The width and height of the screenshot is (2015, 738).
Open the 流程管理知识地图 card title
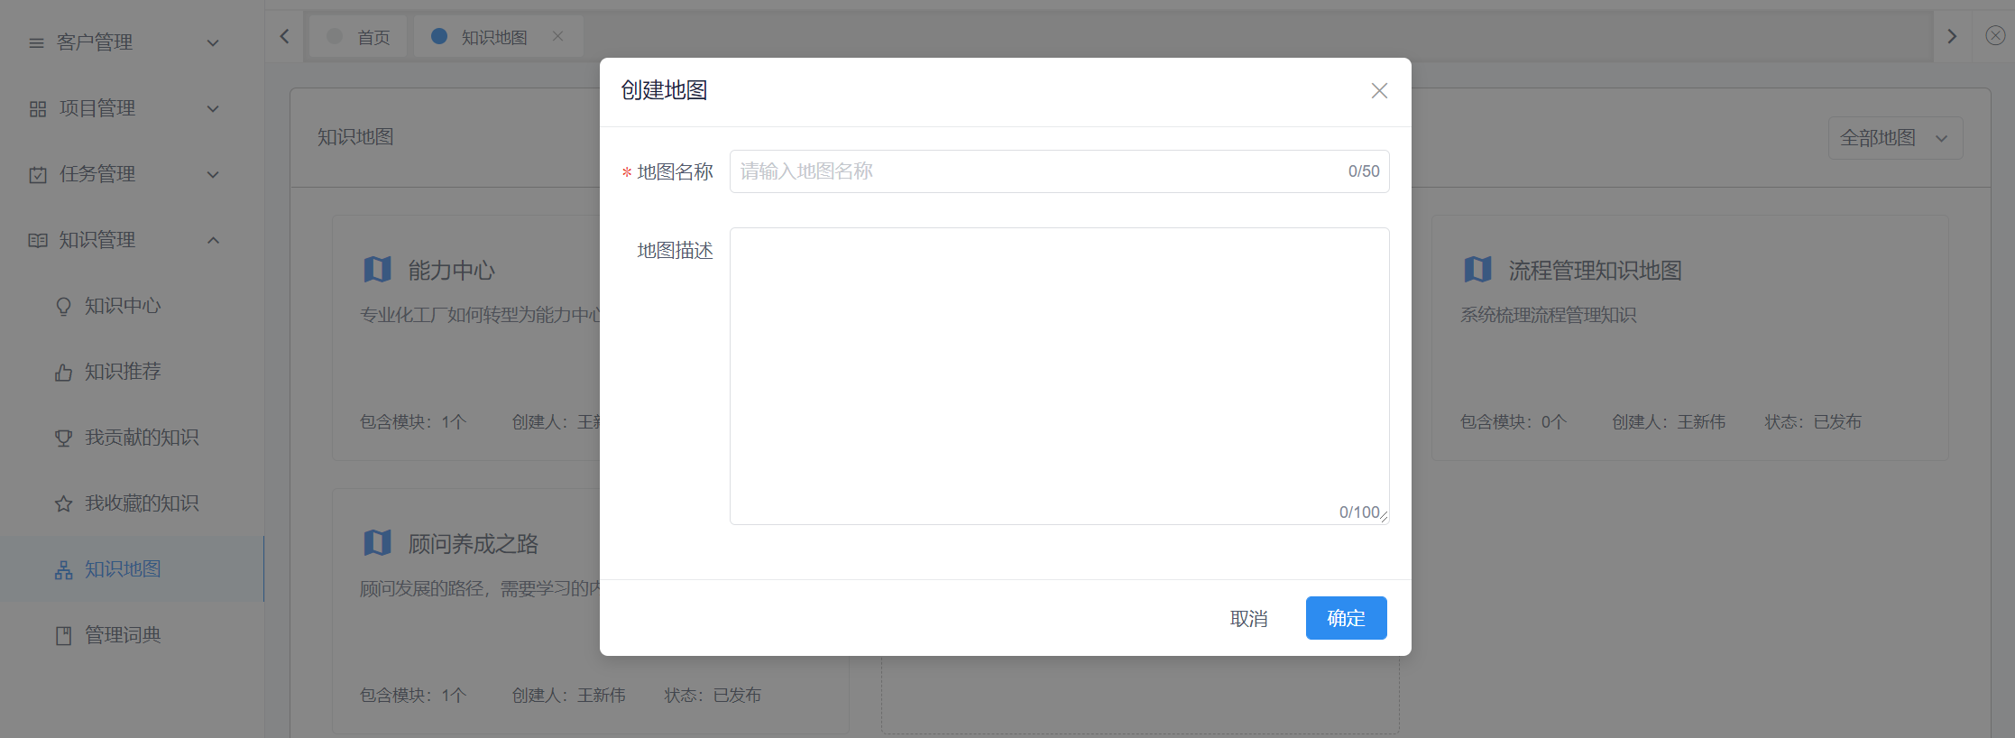(x=1595, y=271)
